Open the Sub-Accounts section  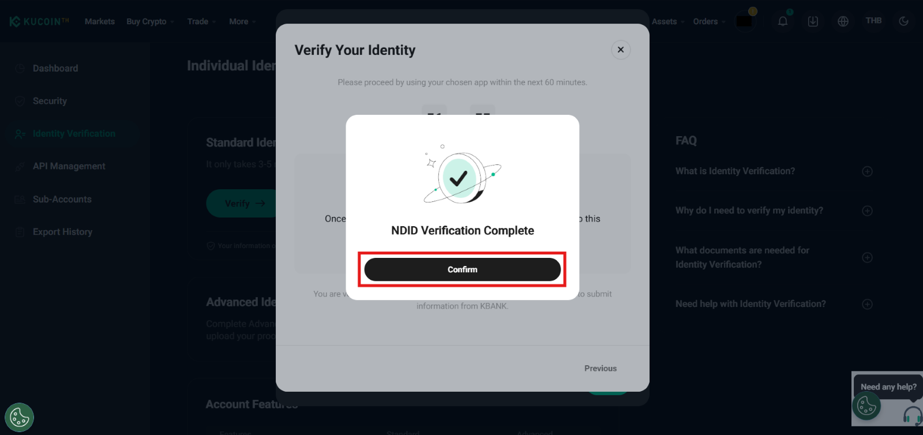coord(61,199)
